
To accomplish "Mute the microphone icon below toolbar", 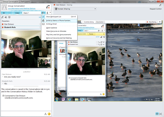I will click(x=3, y=17).
